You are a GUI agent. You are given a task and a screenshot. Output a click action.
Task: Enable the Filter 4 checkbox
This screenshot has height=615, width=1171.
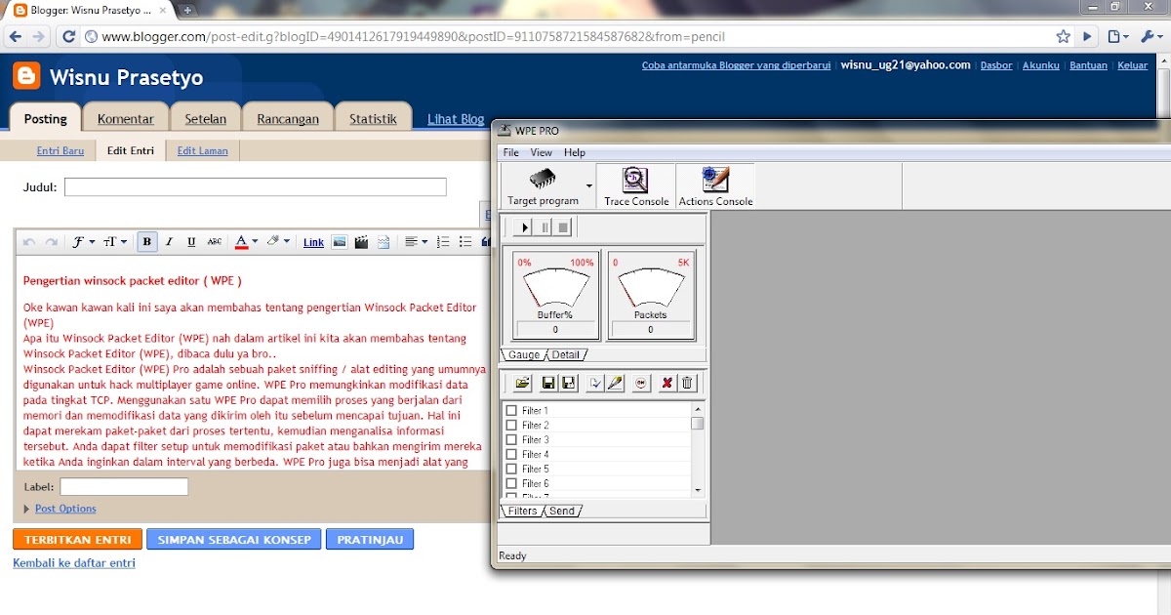(x=511, y=455)
